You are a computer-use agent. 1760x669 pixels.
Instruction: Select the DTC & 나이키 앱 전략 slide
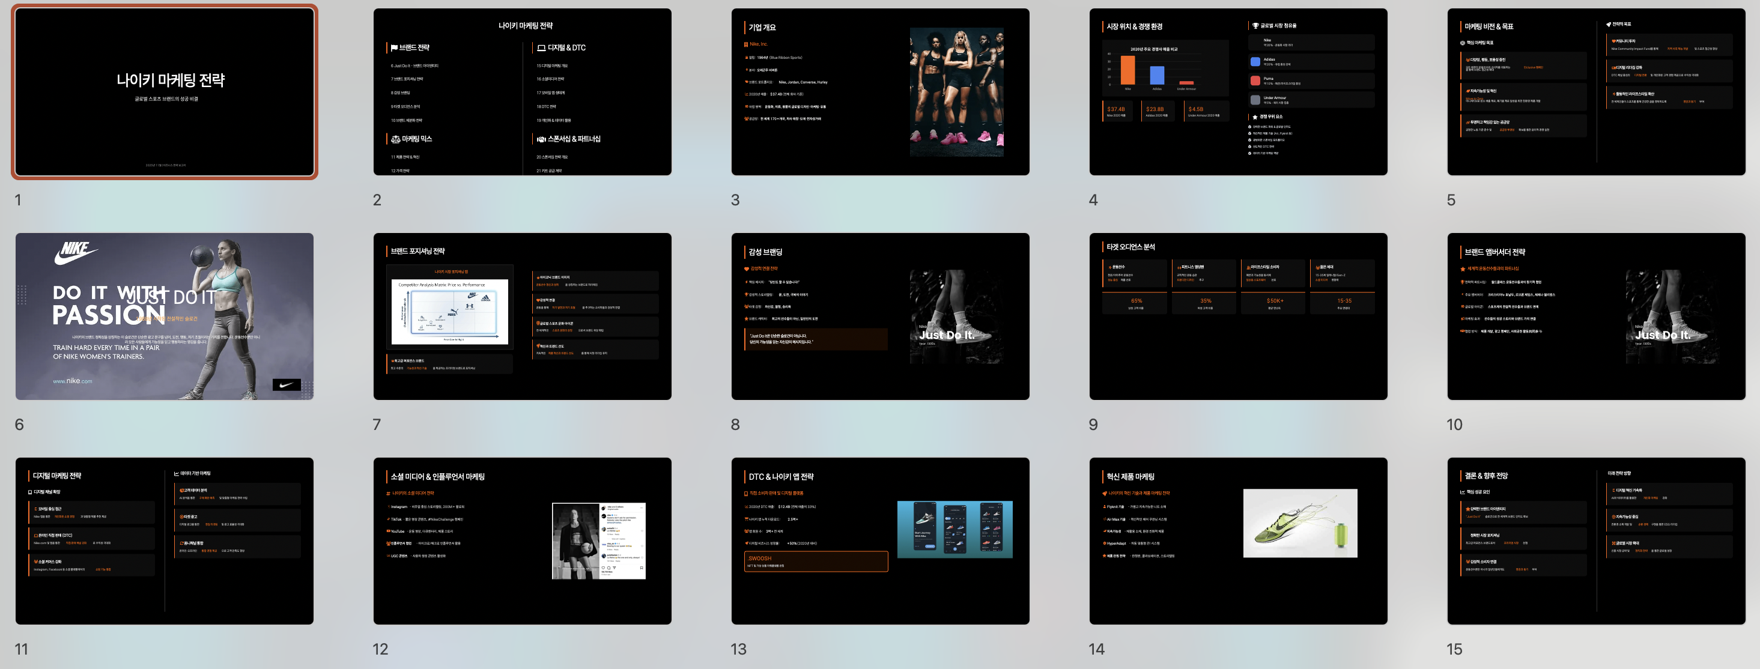click(x=880, y=540)
